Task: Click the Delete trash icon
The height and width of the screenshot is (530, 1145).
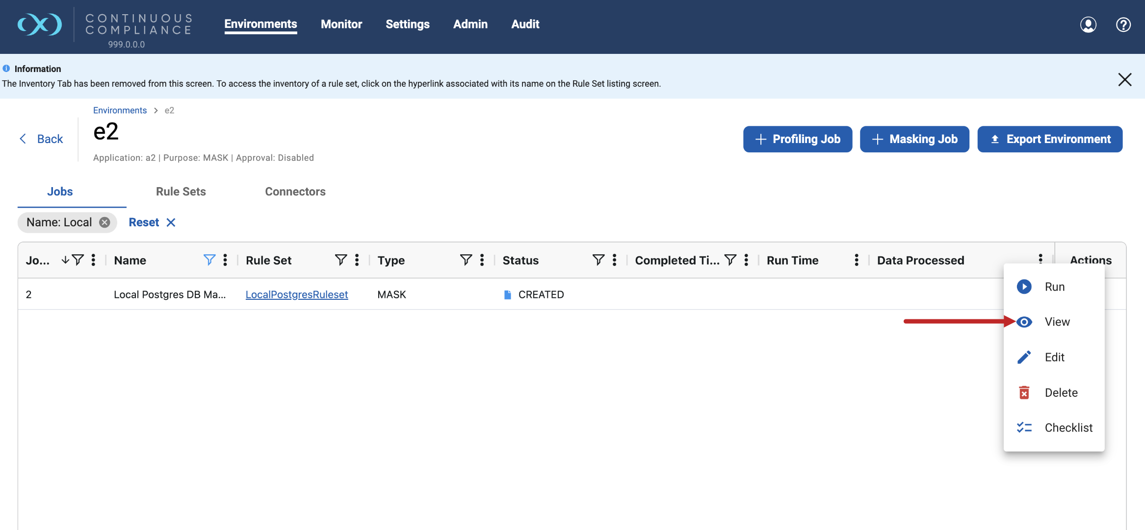Action: (1024, 392)
